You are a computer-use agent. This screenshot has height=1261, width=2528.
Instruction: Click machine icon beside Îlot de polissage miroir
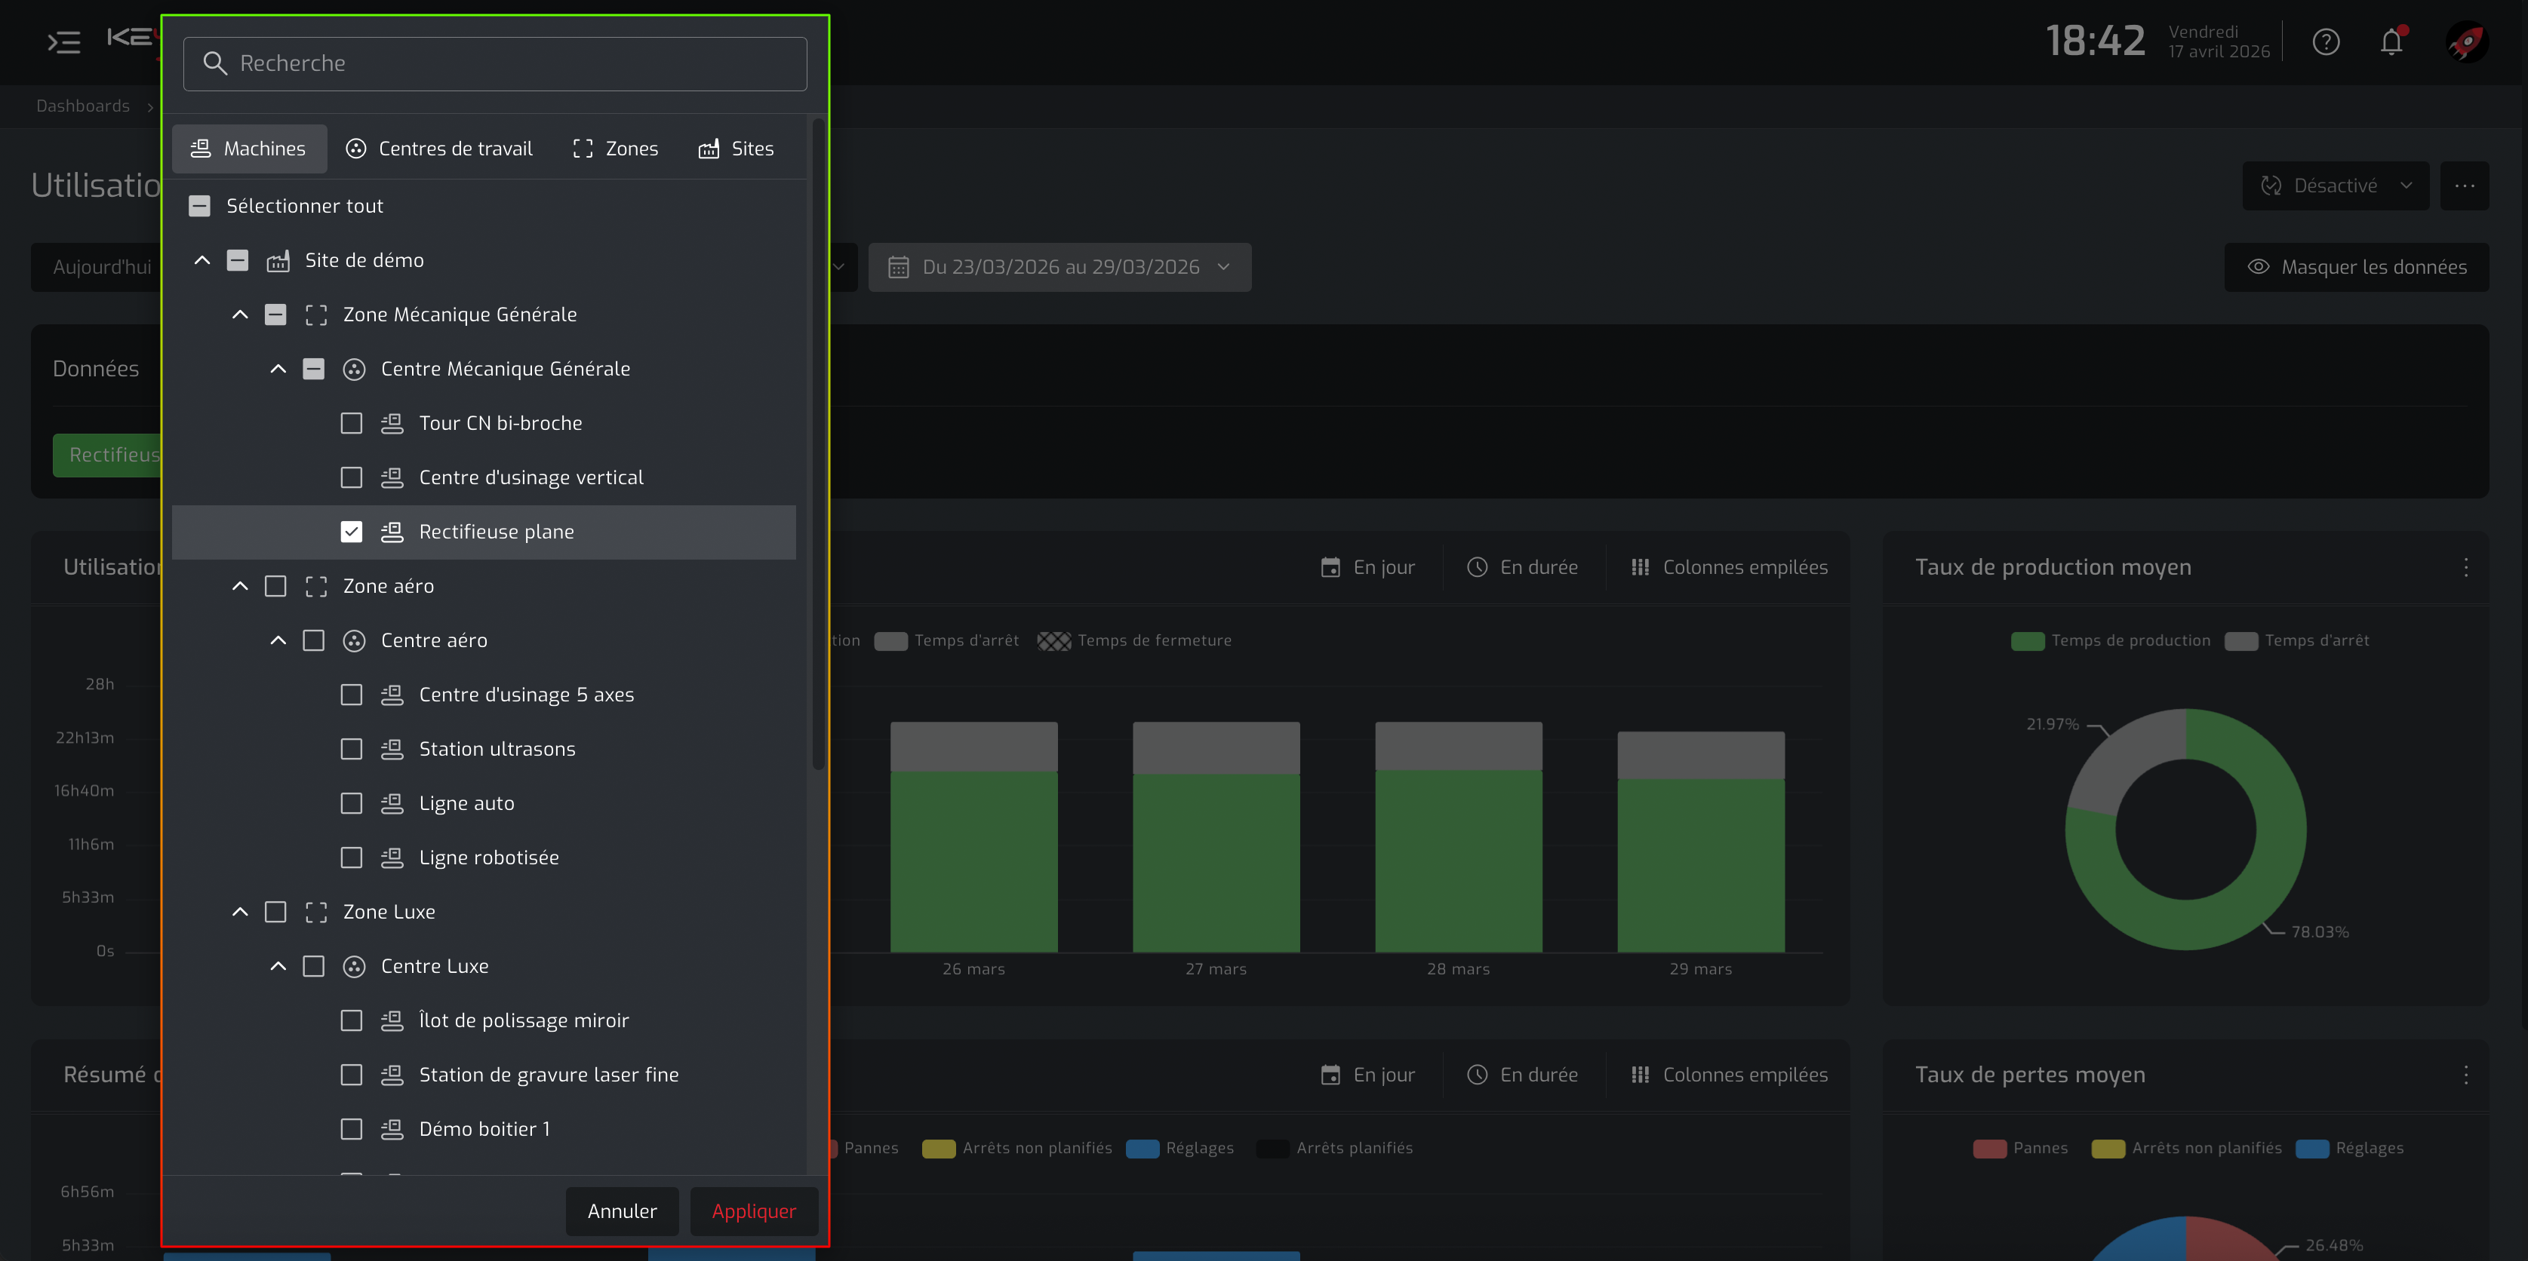pos(392,1020)
